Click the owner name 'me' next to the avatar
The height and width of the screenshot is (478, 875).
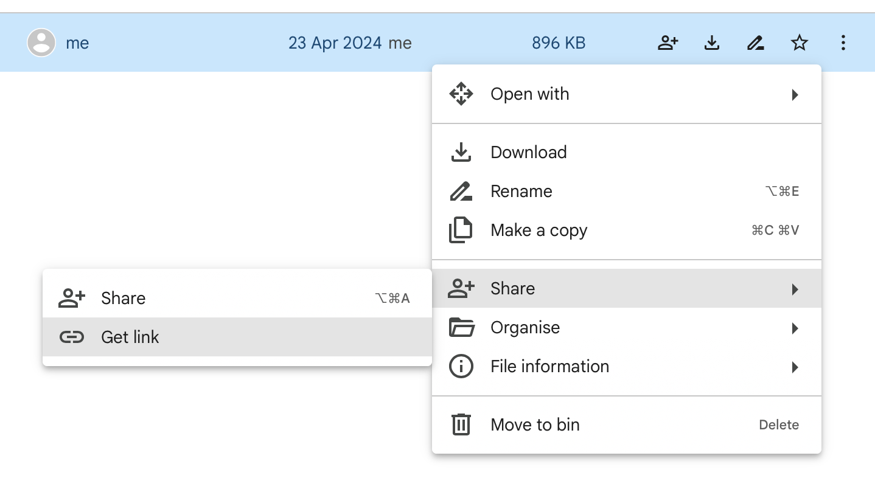coord(77,43)
